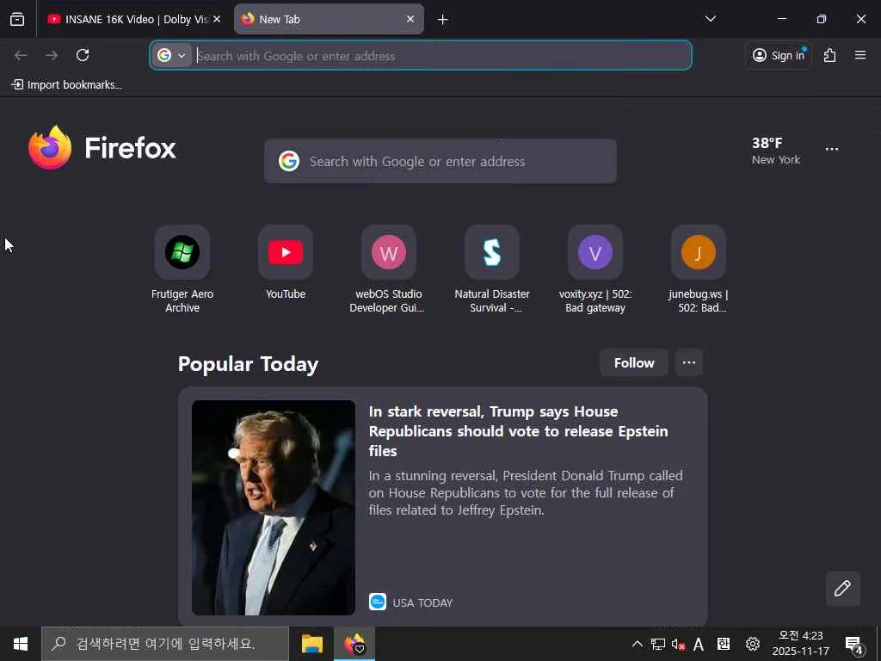881x661 pixels.
Task: Open the Firefox application menu
Action: coord(860,55)
